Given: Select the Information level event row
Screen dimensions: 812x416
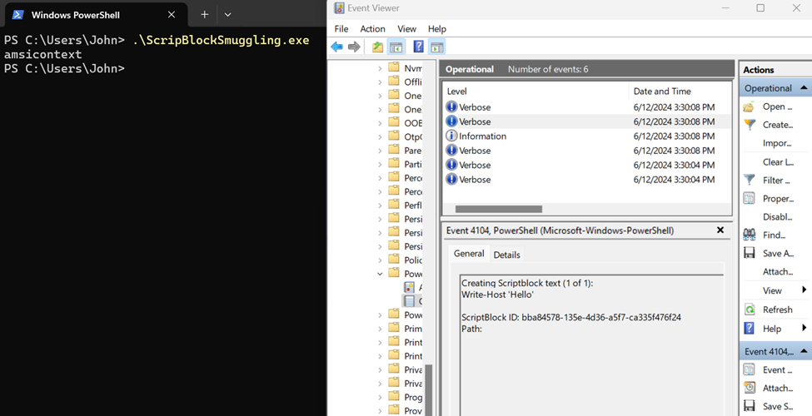Looking at the screenshot, I should coord(482,136).
